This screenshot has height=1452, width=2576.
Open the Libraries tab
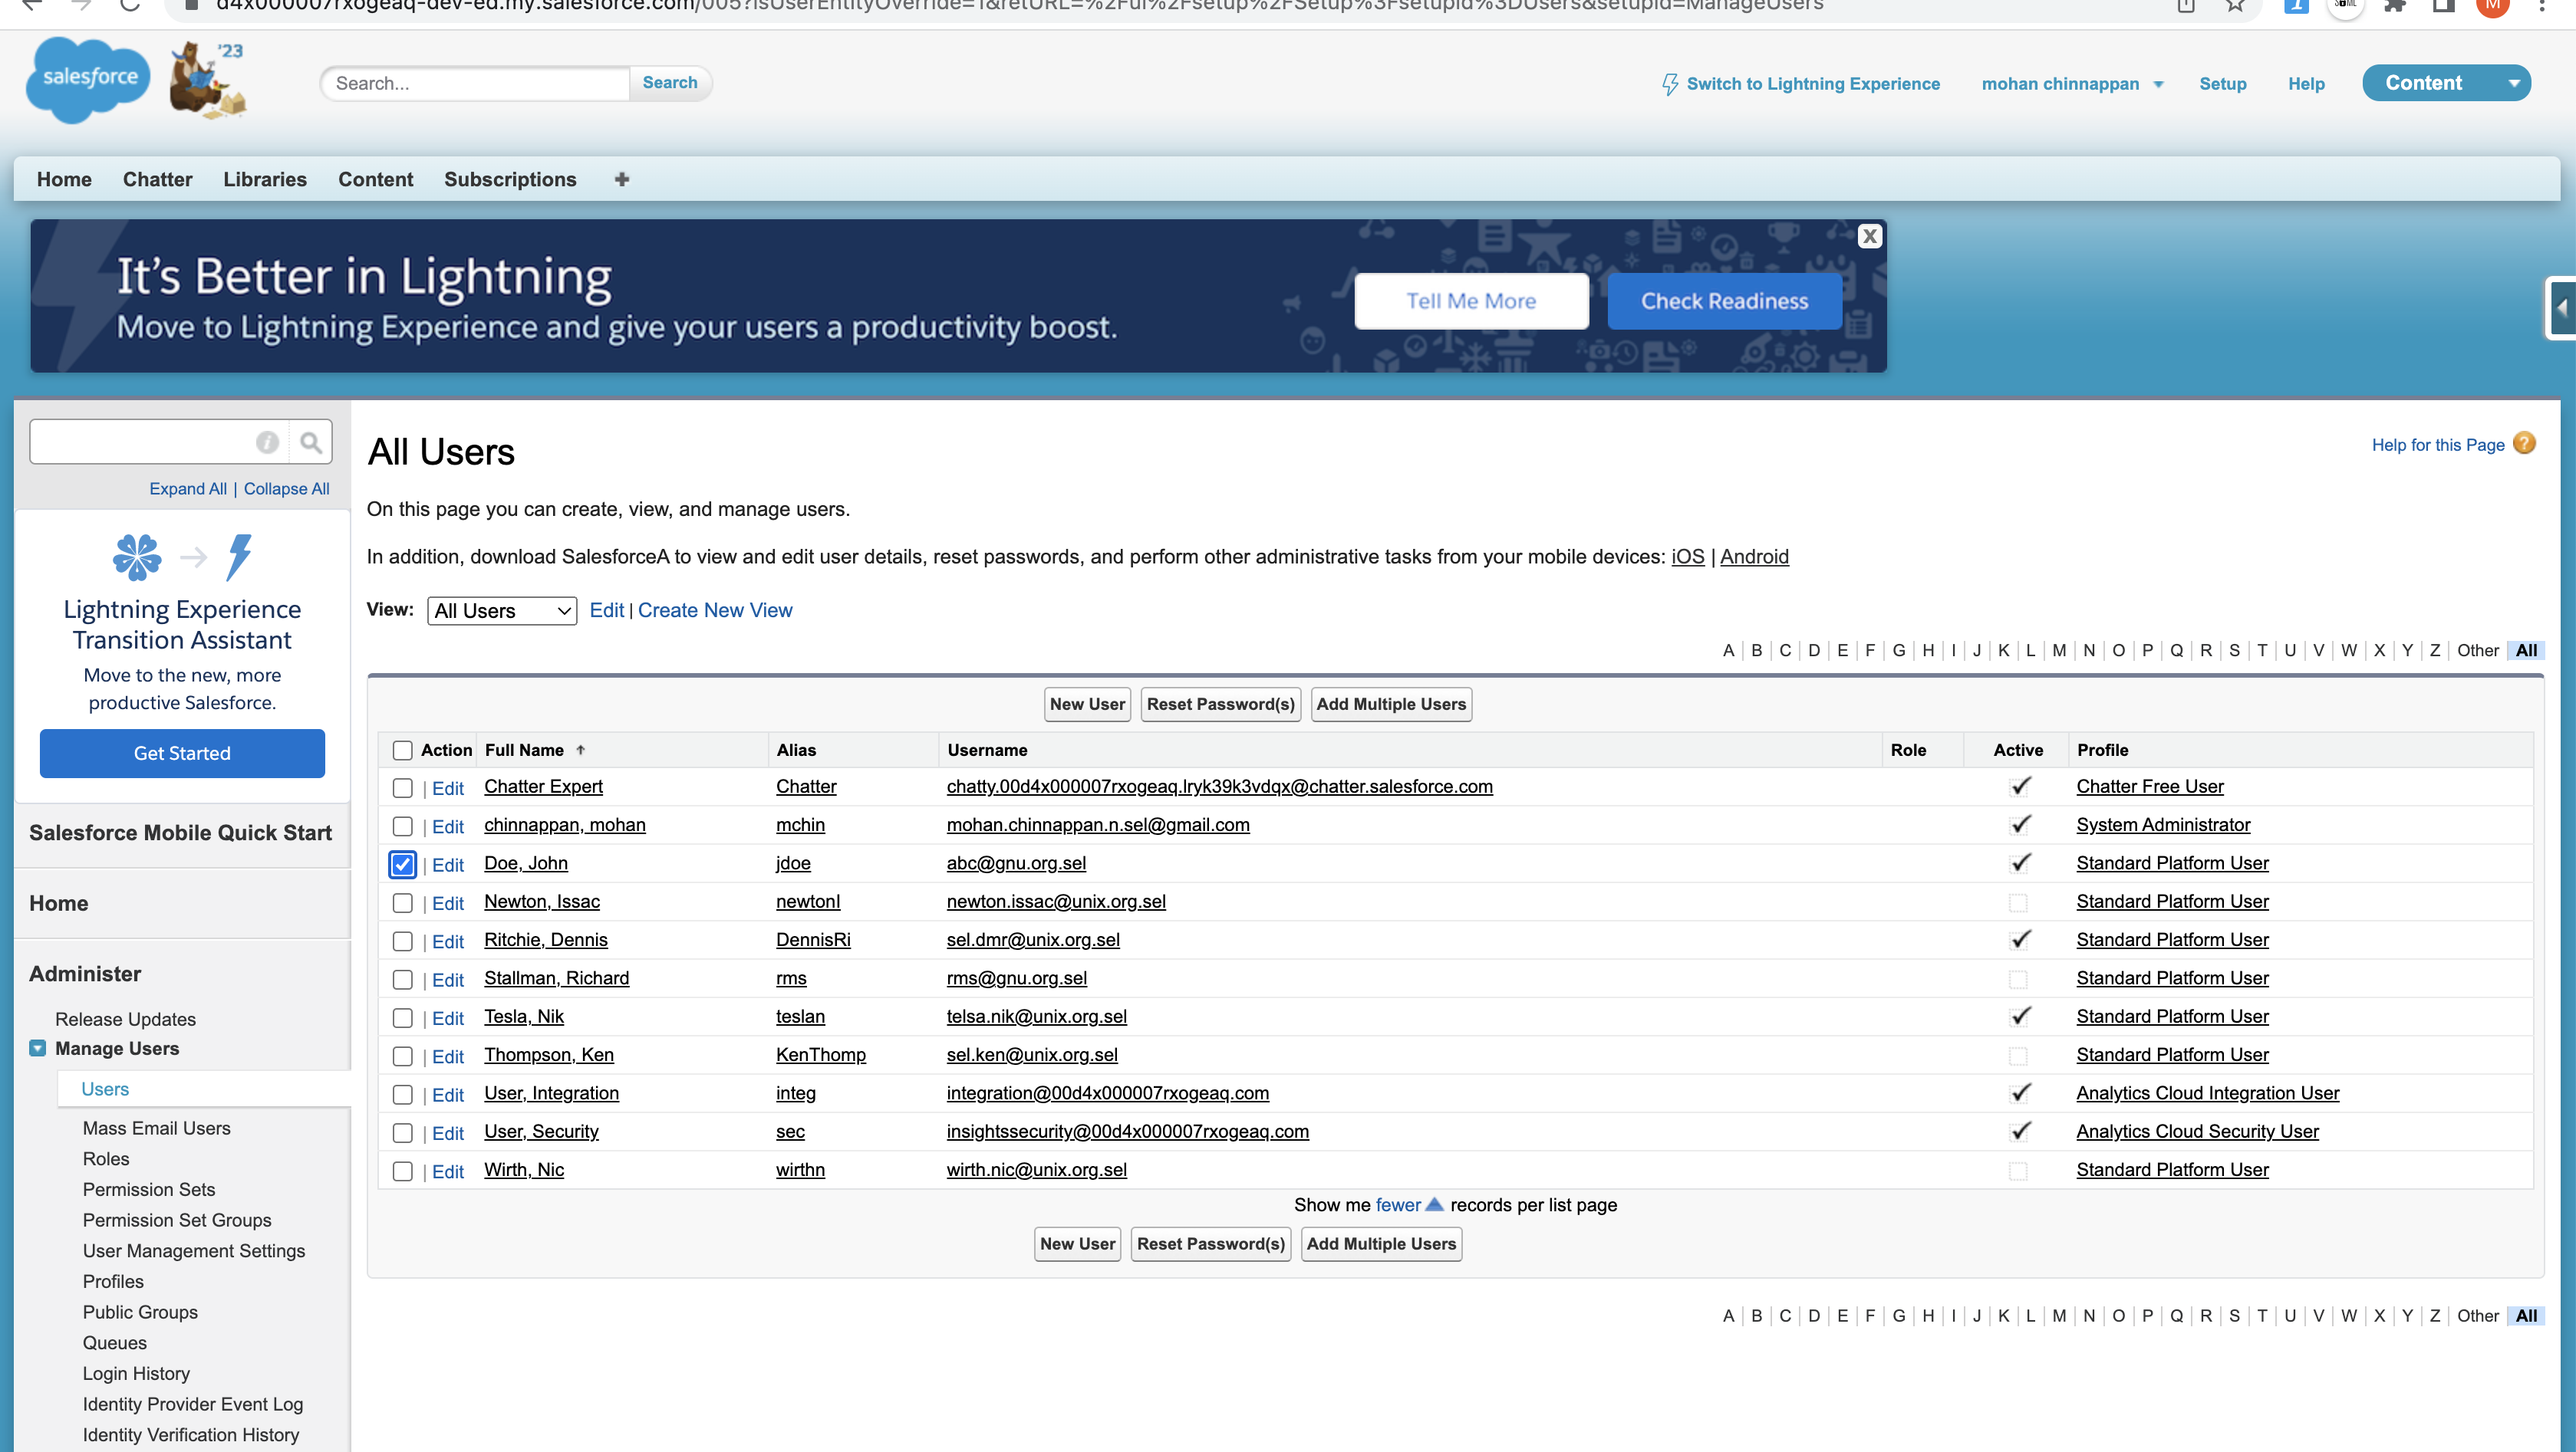click(265, 179)
